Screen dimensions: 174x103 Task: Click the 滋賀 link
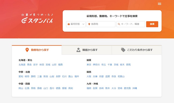[x=108, y=76]
